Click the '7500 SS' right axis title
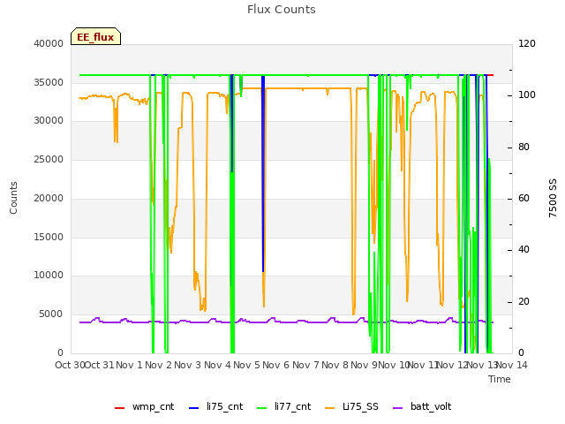Screen dimensions: 565x424 coord(553,198)
